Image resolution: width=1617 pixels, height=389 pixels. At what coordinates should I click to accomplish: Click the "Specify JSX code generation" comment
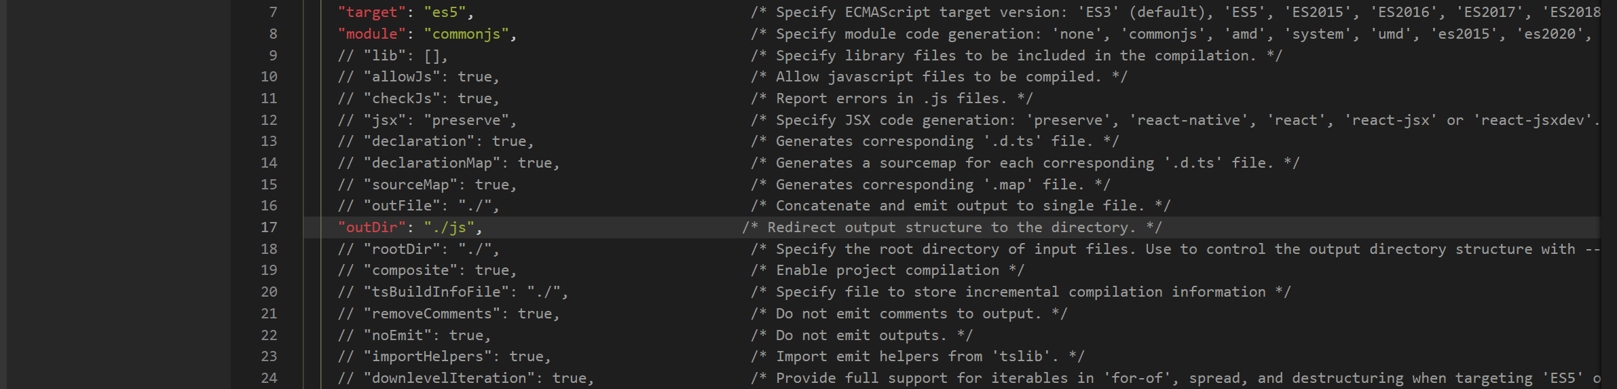point(1175,120)
